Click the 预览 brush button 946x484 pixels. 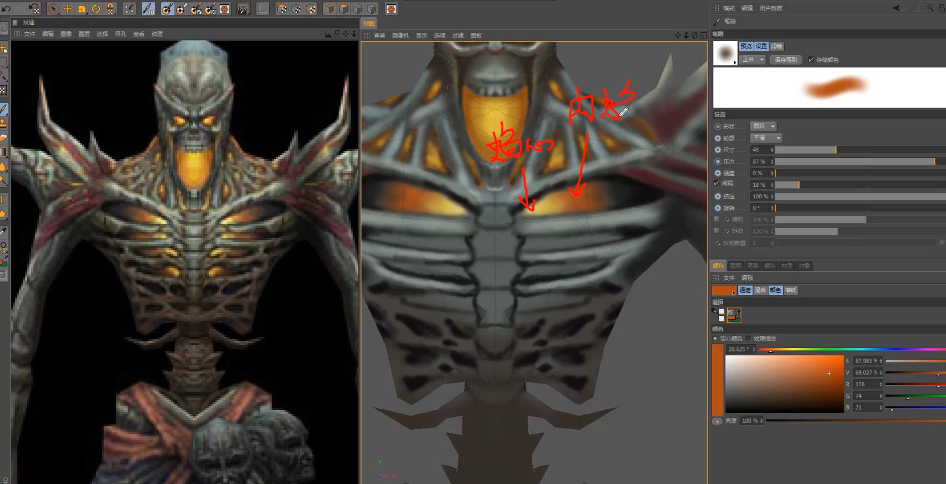pos(747,46)
